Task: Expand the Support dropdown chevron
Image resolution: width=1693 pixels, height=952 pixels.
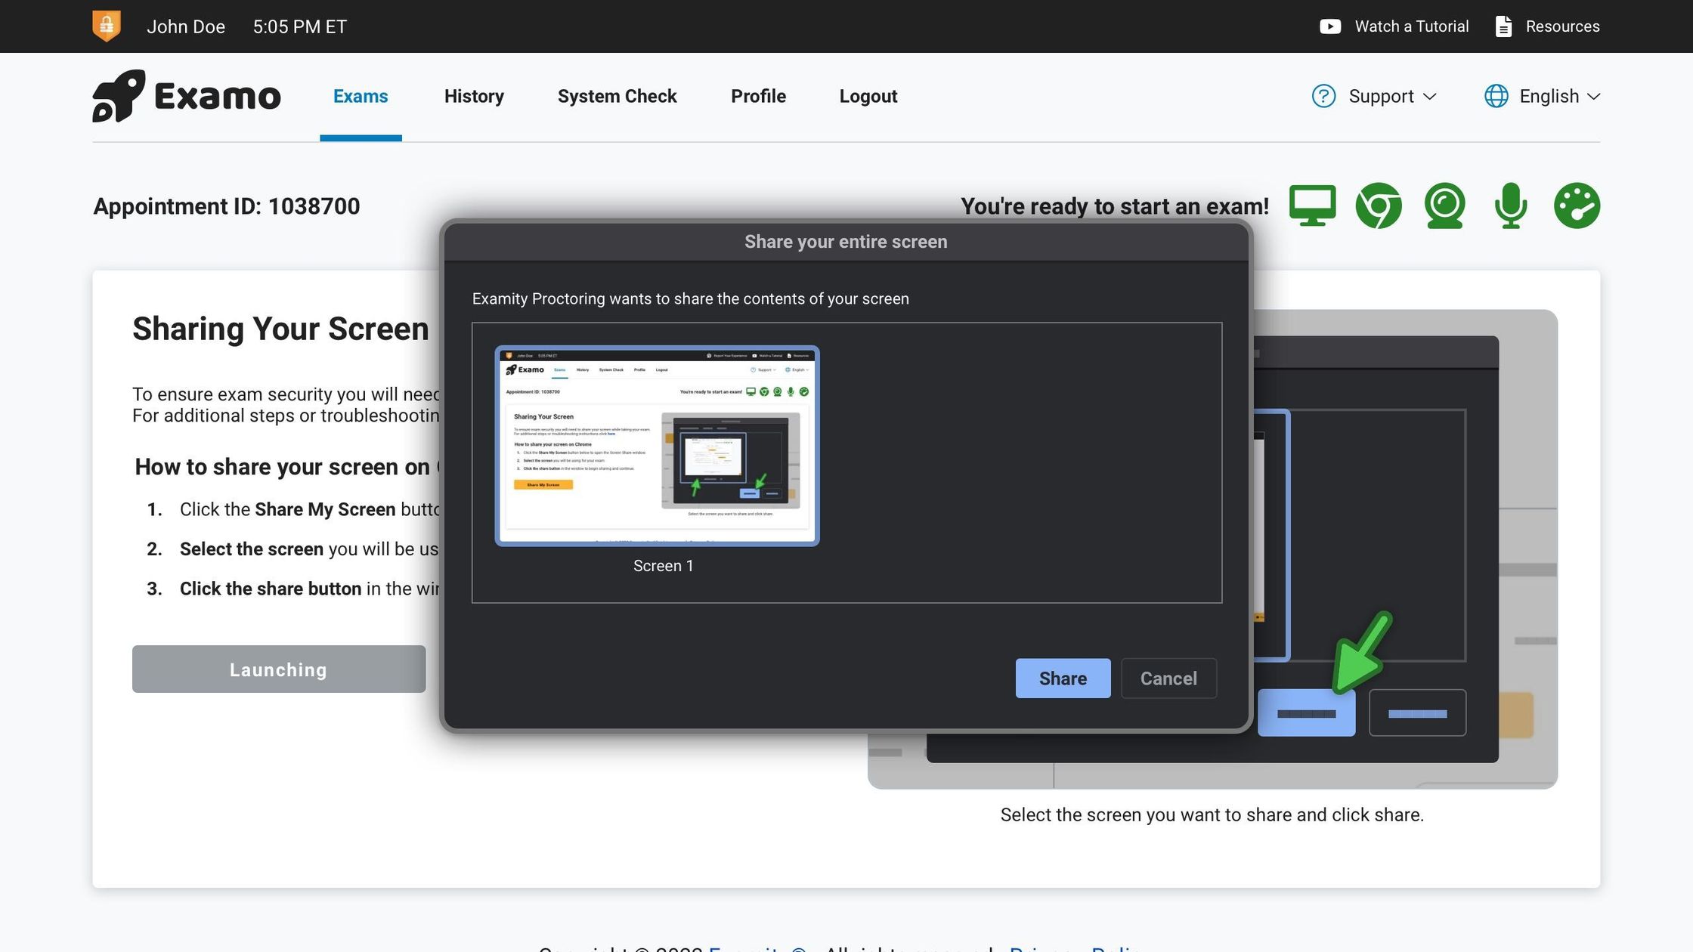Action: (1429, 97)
